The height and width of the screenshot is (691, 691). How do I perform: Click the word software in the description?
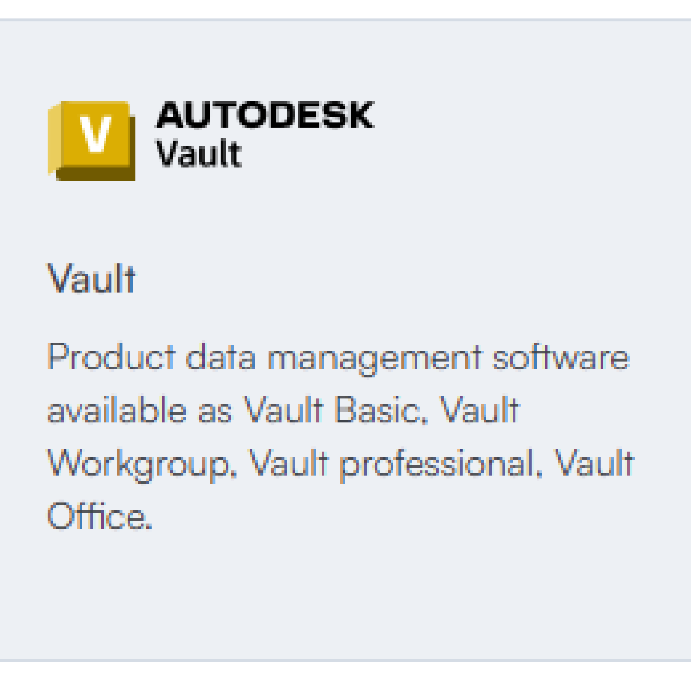(560, 357)
